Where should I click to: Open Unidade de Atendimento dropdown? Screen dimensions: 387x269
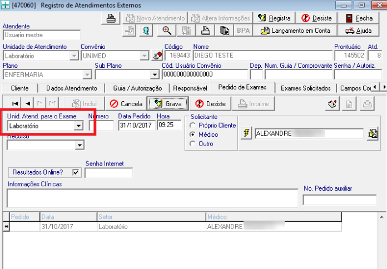point(74,56)
